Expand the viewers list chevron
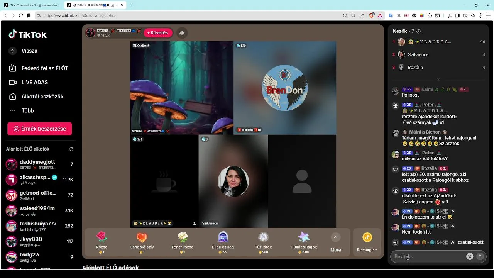 [x=438, y=80]
